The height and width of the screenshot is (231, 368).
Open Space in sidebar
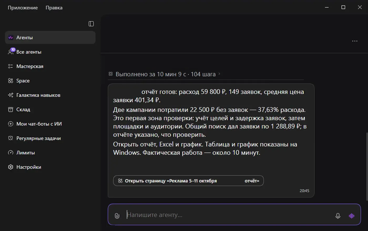pos(50,81)
